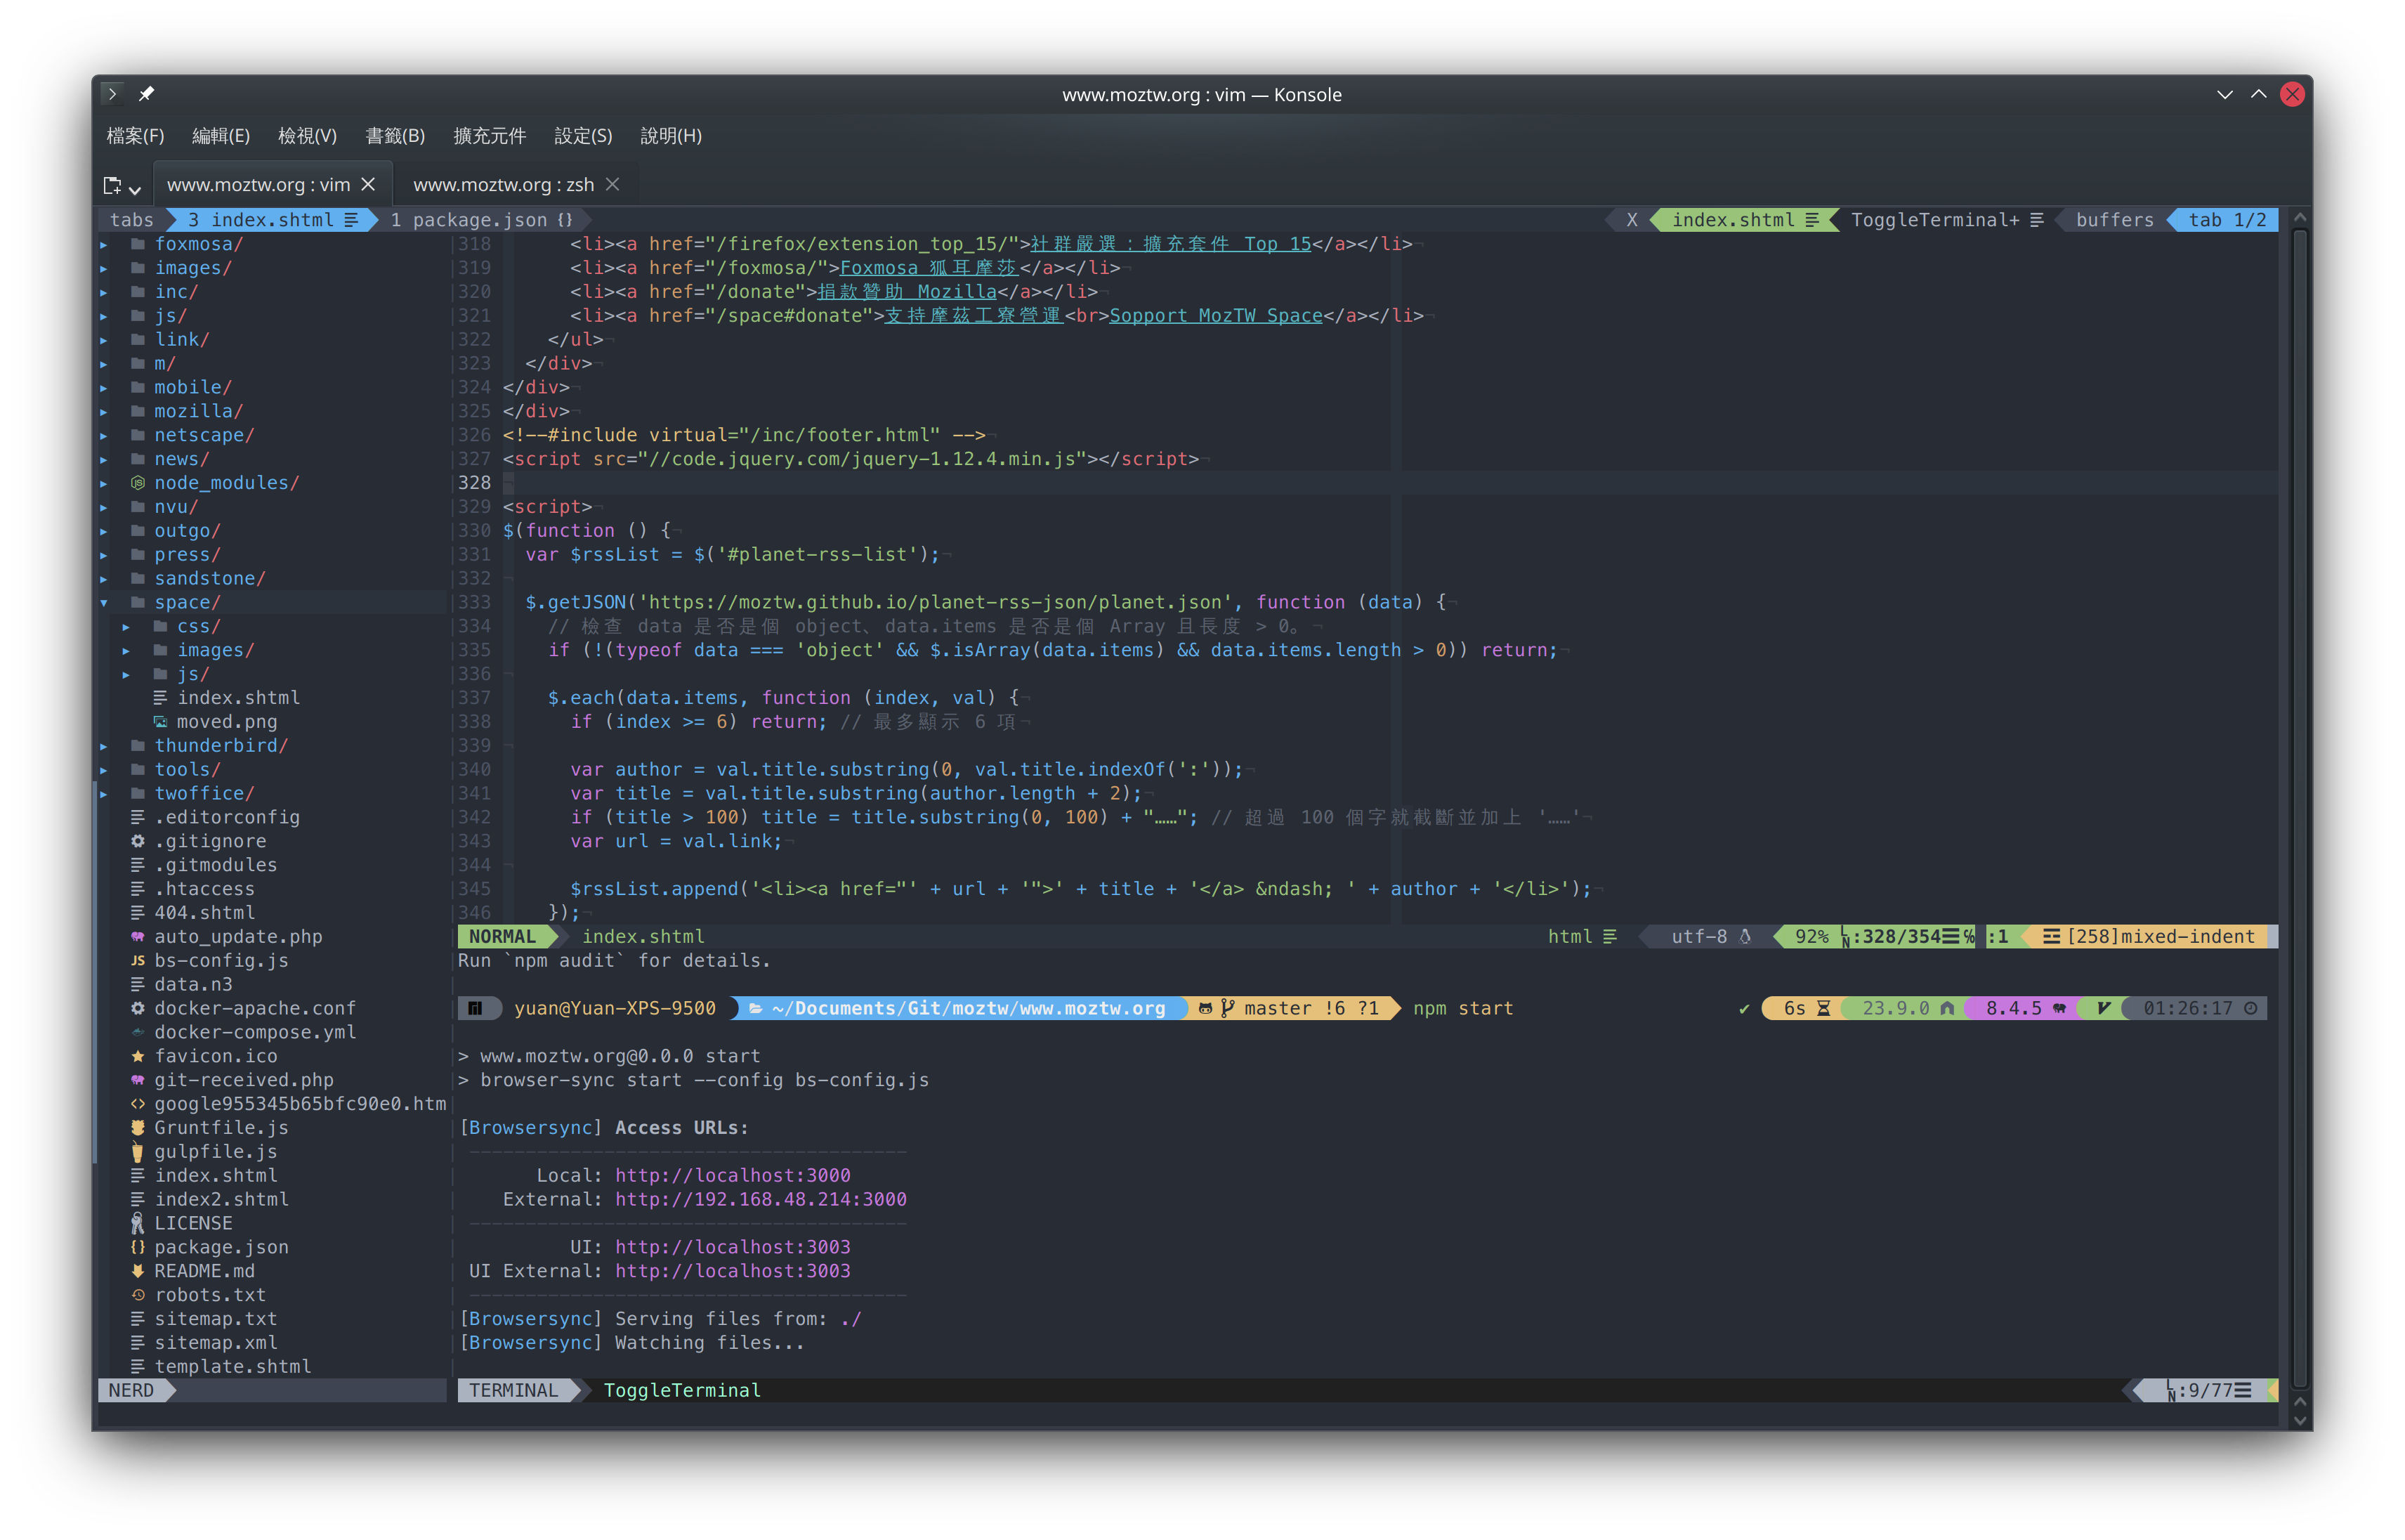2405x1540 pixels.
Task: Click the gear icon beside .gitignore
Action: pyautogui.click(x=138, y=841)
